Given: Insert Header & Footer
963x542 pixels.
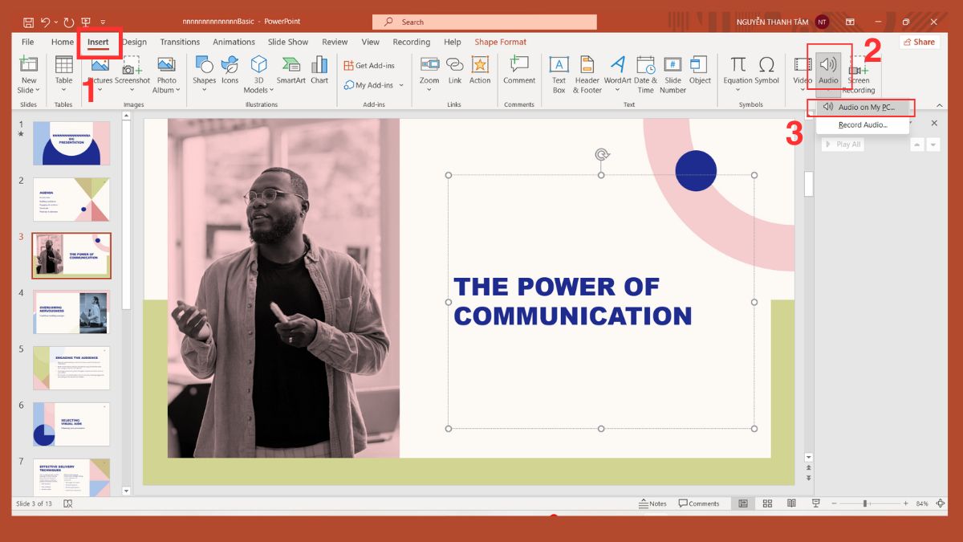Looking at the screenshot, I should coord(587,72).
